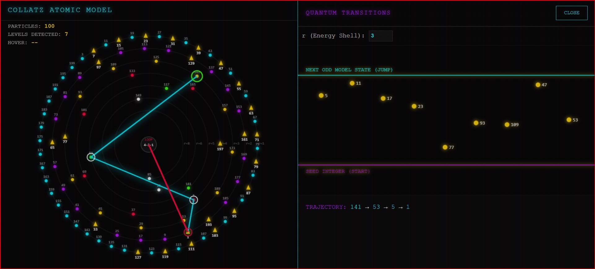Select red particle 133 on the atom
Screen dimensions: 595x269
pyautogui.click(x=132, y=75)
